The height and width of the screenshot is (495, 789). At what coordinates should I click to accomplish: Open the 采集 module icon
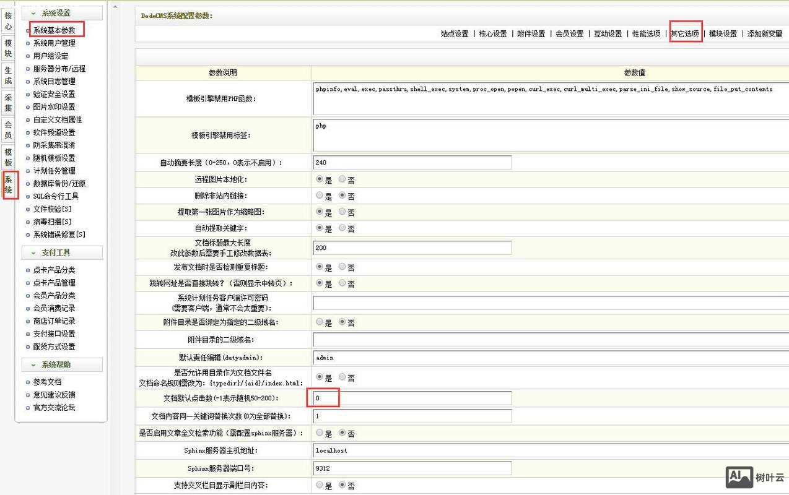click(8, 103)
